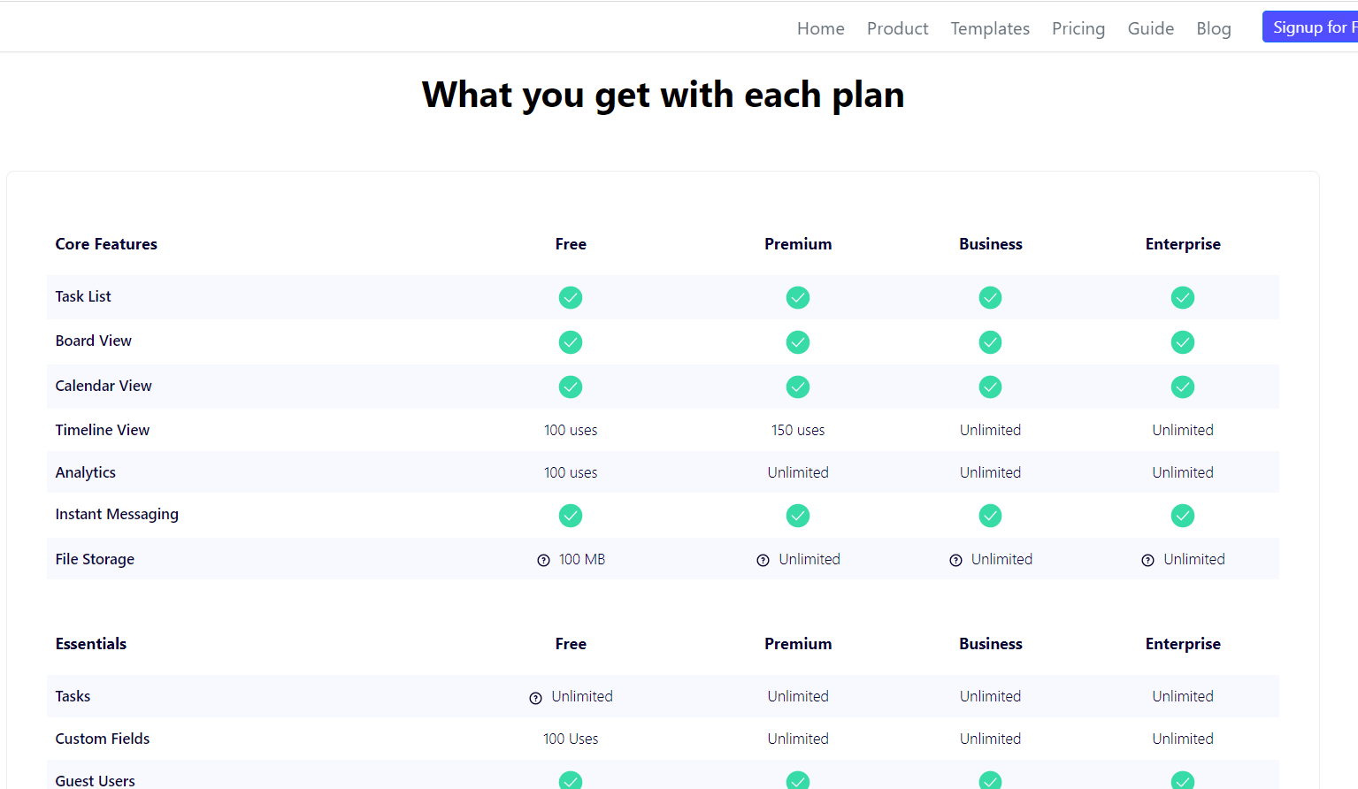Screen dimensions: 1358x789
Task: Click Unlimited under Enterprise Timeline View
Action: pos(1183,430)
